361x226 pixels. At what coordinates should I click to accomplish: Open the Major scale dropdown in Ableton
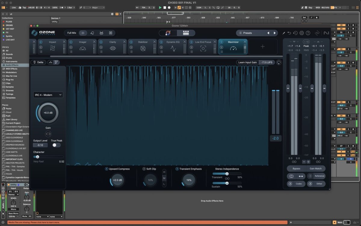pos(98,7)
